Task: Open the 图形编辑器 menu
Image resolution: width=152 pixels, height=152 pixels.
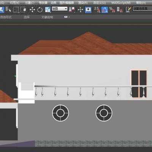Action: coord(66,3)
